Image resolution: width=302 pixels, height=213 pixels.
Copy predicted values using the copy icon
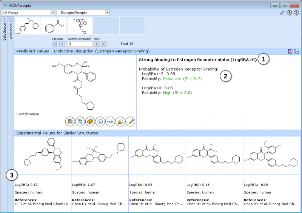(297, 51)
